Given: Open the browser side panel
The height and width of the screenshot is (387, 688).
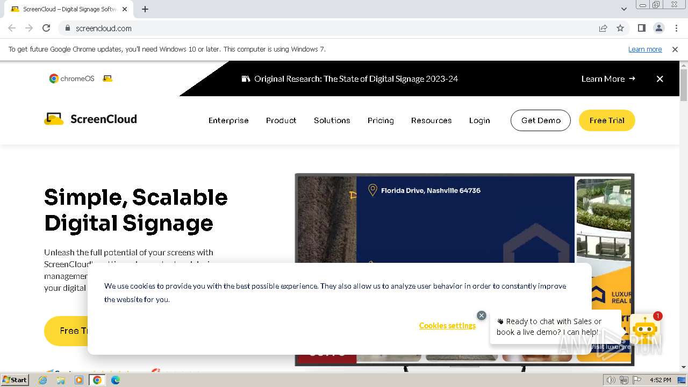Looking at the screenshot, I should pos(641,28).
